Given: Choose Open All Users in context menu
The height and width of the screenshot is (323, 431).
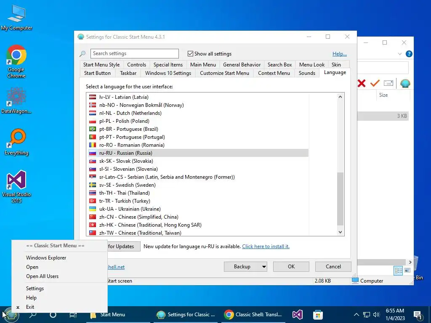Looking at the screenshot, I should click(x=59, y=276).
